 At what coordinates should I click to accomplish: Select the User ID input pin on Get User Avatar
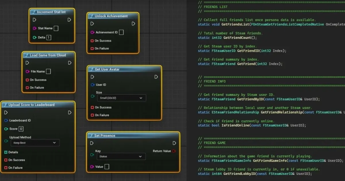pos(93,84)
